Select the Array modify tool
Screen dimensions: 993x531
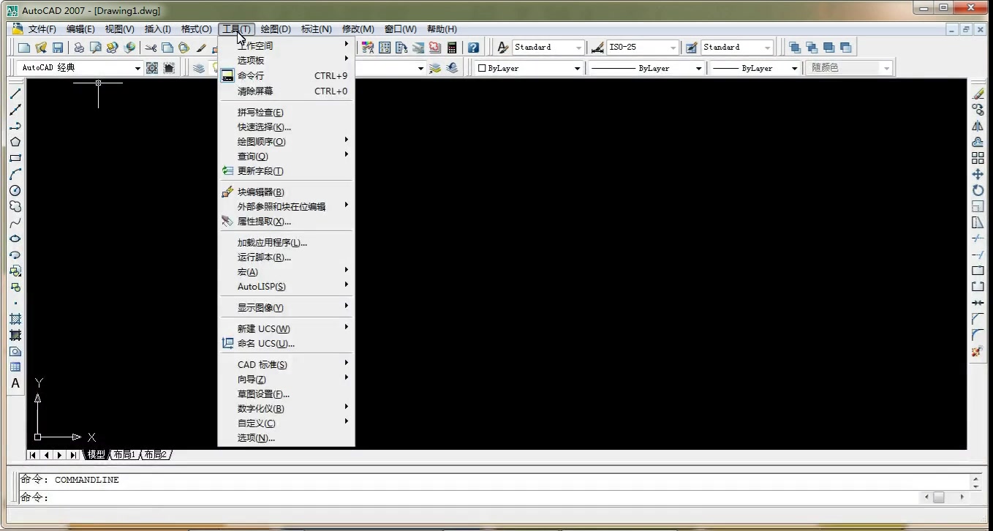[x=978, y=158]
